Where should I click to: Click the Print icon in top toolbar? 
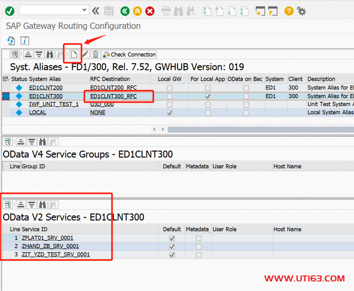[x=166, y=11]
